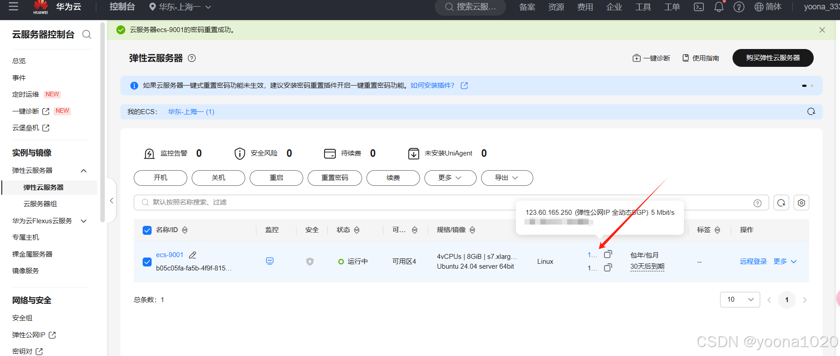This screenshot has width=840, height=356.
Task: Click the top 搜索云服务 search box
Action: pos(470,7)
